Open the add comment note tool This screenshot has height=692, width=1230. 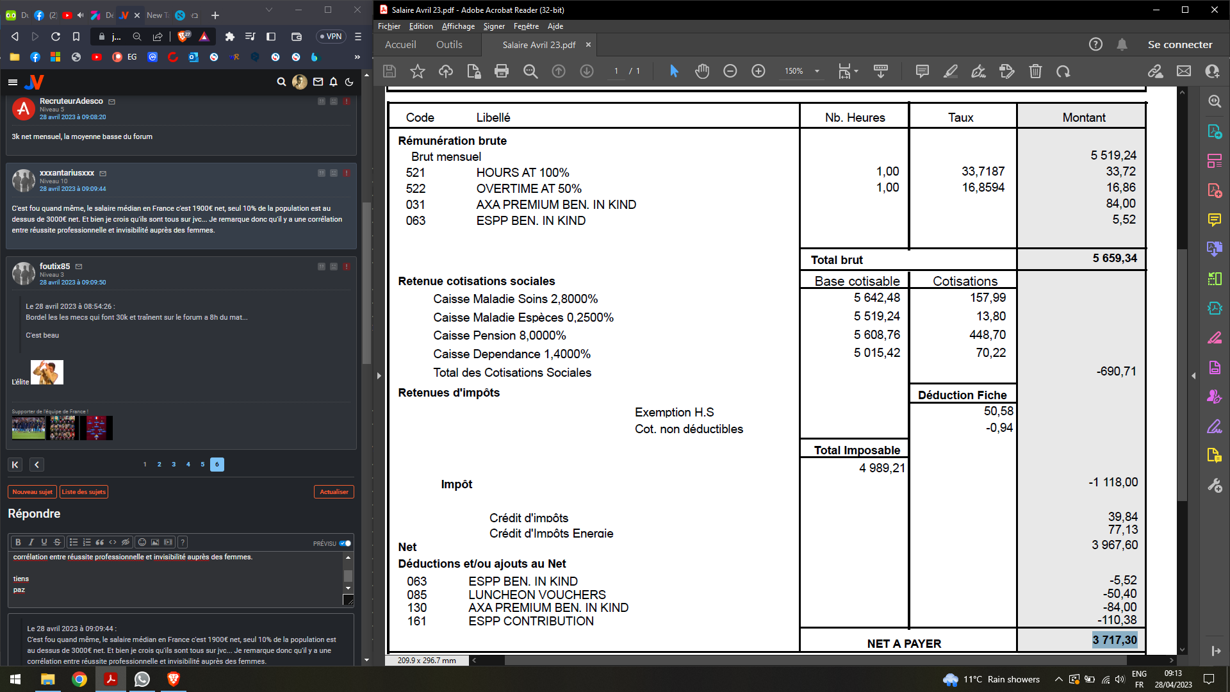[922, 71]
